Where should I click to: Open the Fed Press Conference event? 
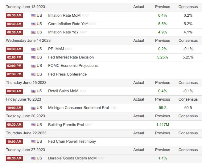click(67, 74)
